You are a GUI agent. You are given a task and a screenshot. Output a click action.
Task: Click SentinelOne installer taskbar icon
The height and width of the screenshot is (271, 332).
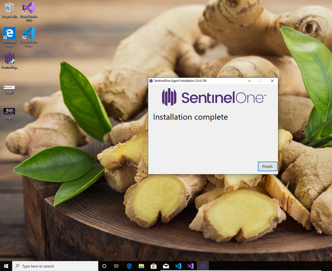click(203, 266)
